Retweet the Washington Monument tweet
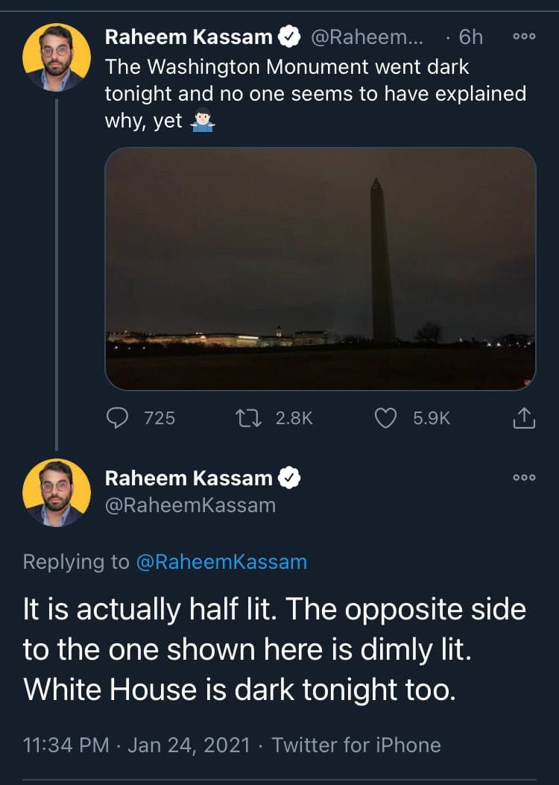The height and width of the screenshot is (785, 559). pos(247,419)
